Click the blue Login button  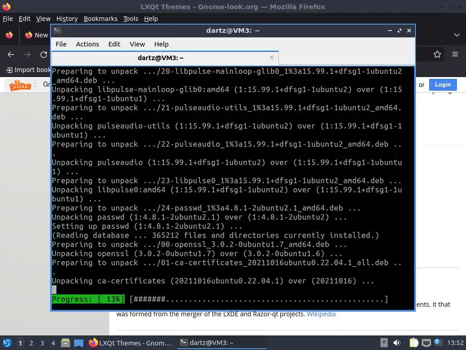point(443,84)
